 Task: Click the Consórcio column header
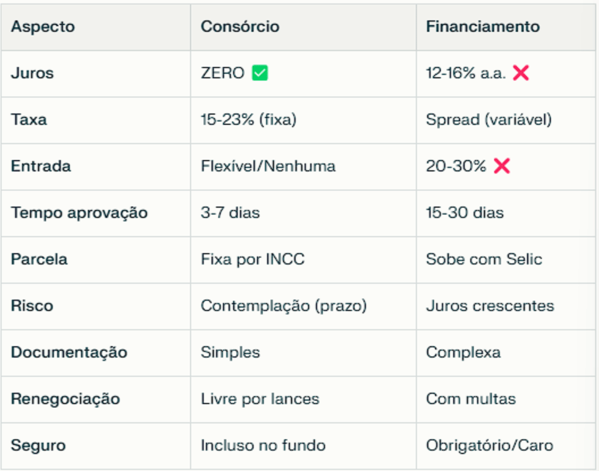click(240, 27)
